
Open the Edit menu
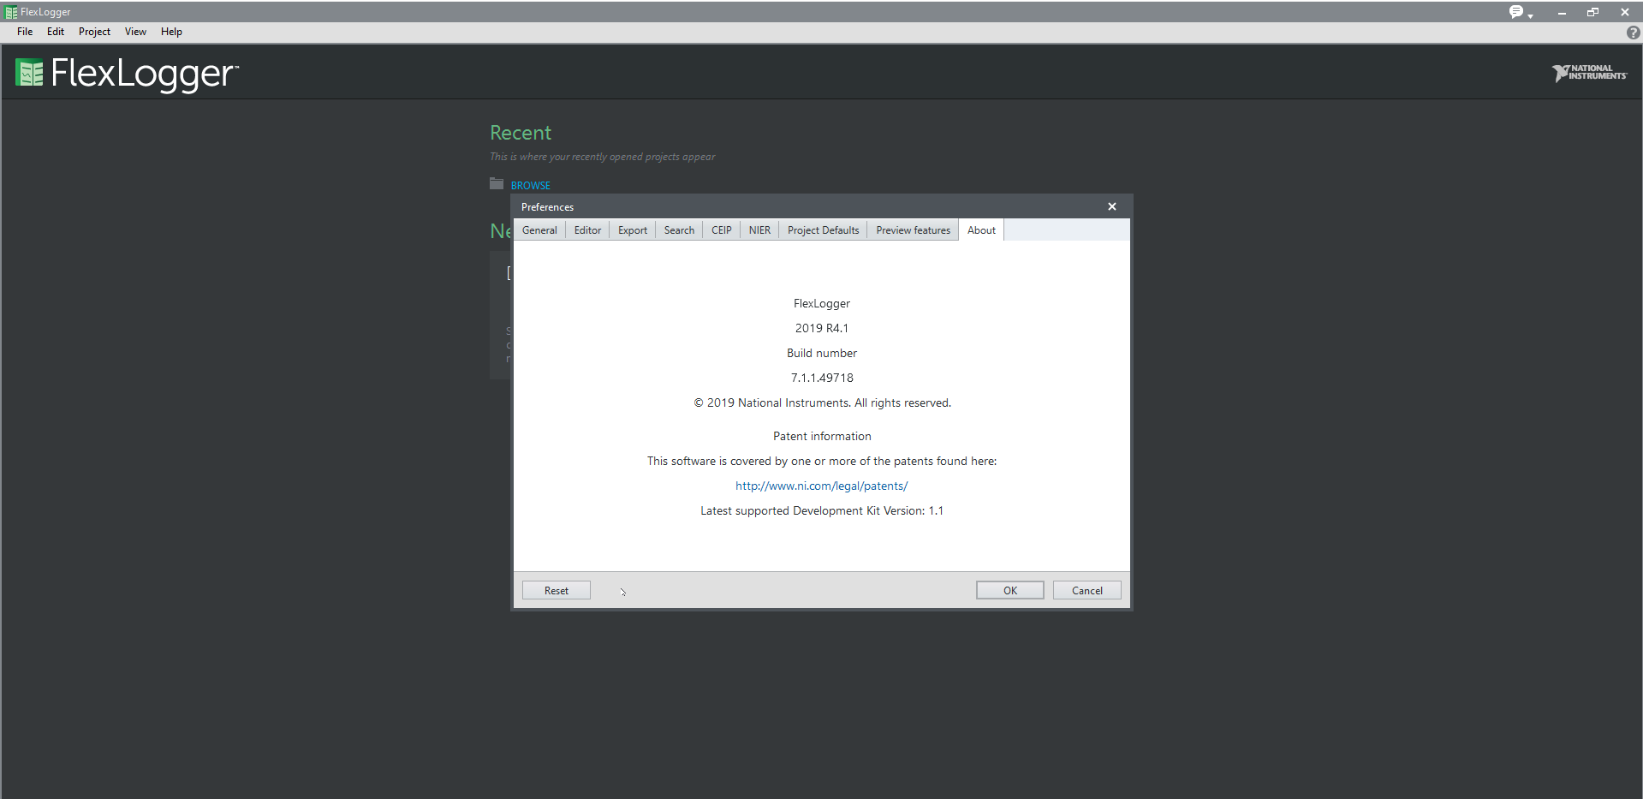point(56,32)
